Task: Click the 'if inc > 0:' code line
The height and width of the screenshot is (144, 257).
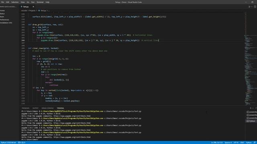Action: pyautogui.click(x=39, y=88)
